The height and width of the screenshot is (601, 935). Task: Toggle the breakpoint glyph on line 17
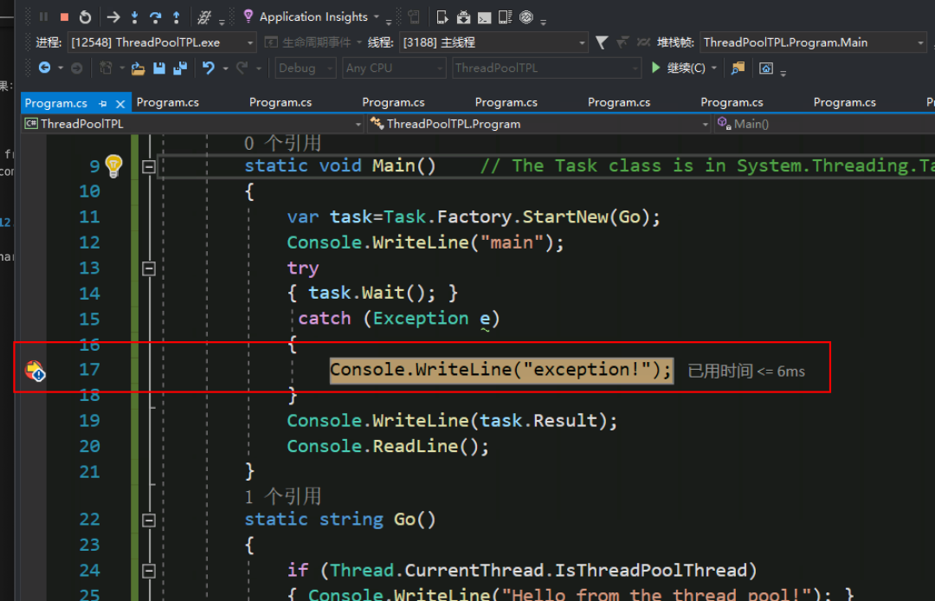(35, 371)
